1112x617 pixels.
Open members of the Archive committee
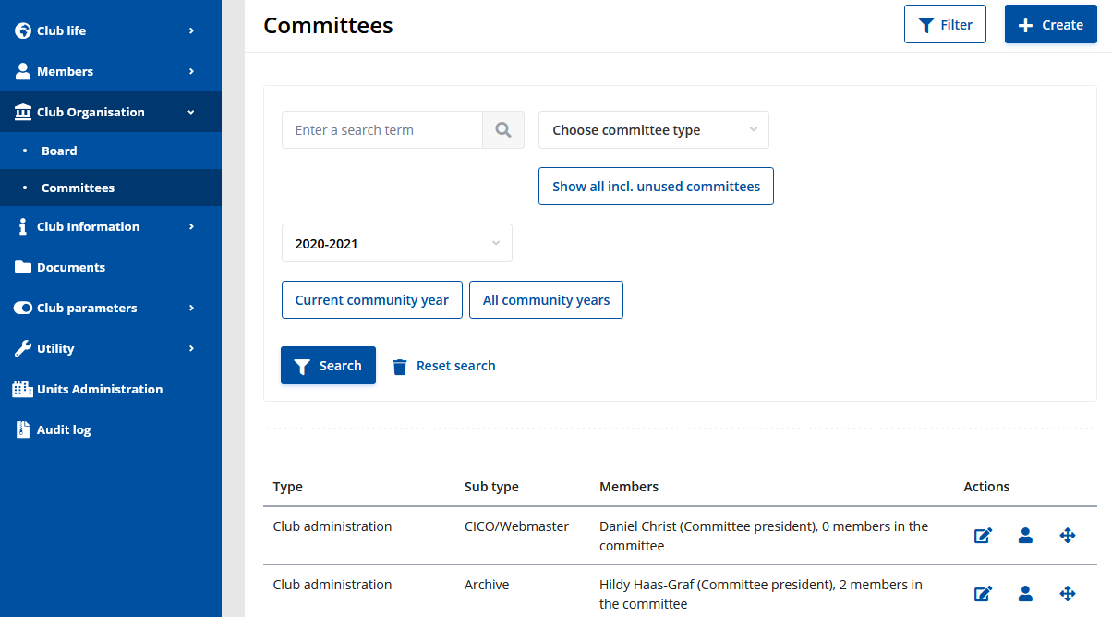coord(1025,594)
